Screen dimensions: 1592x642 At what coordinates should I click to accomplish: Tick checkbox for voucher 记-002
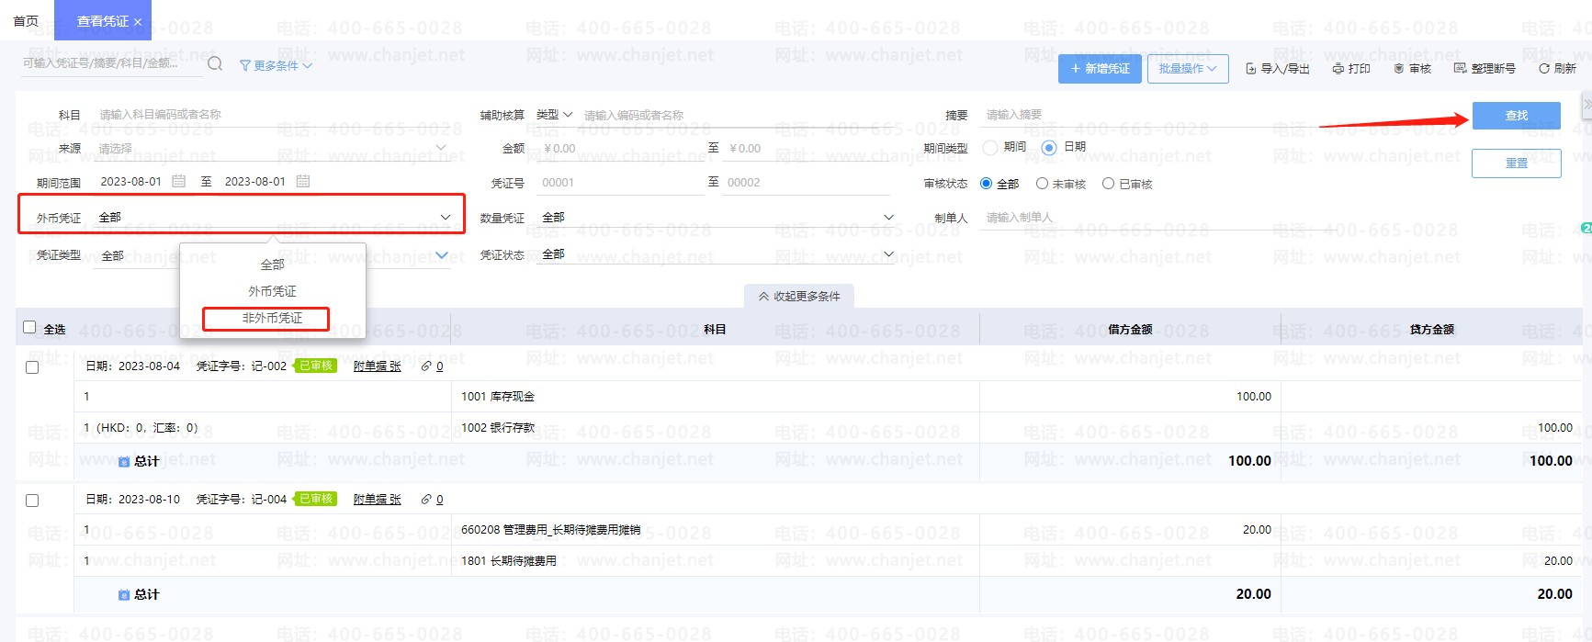(x=32, y=367)
